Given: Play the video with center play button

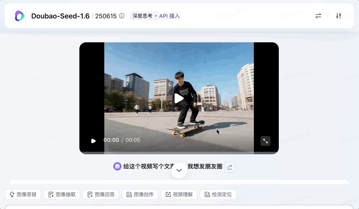Looking at the screenshot, I should pyautogui.click(x=179, y=98).
